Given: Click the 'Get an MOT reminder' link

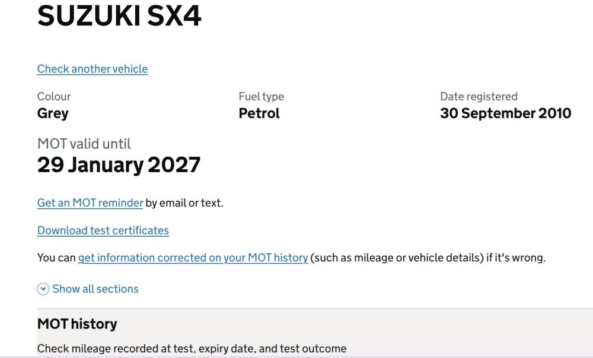Looking at the screenshot, I should [90, 203].
